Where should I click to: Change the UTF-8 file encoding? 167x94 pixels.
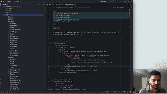tap(115, 92)
